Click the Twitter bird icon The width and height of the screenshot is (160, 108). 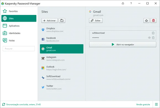43,87
